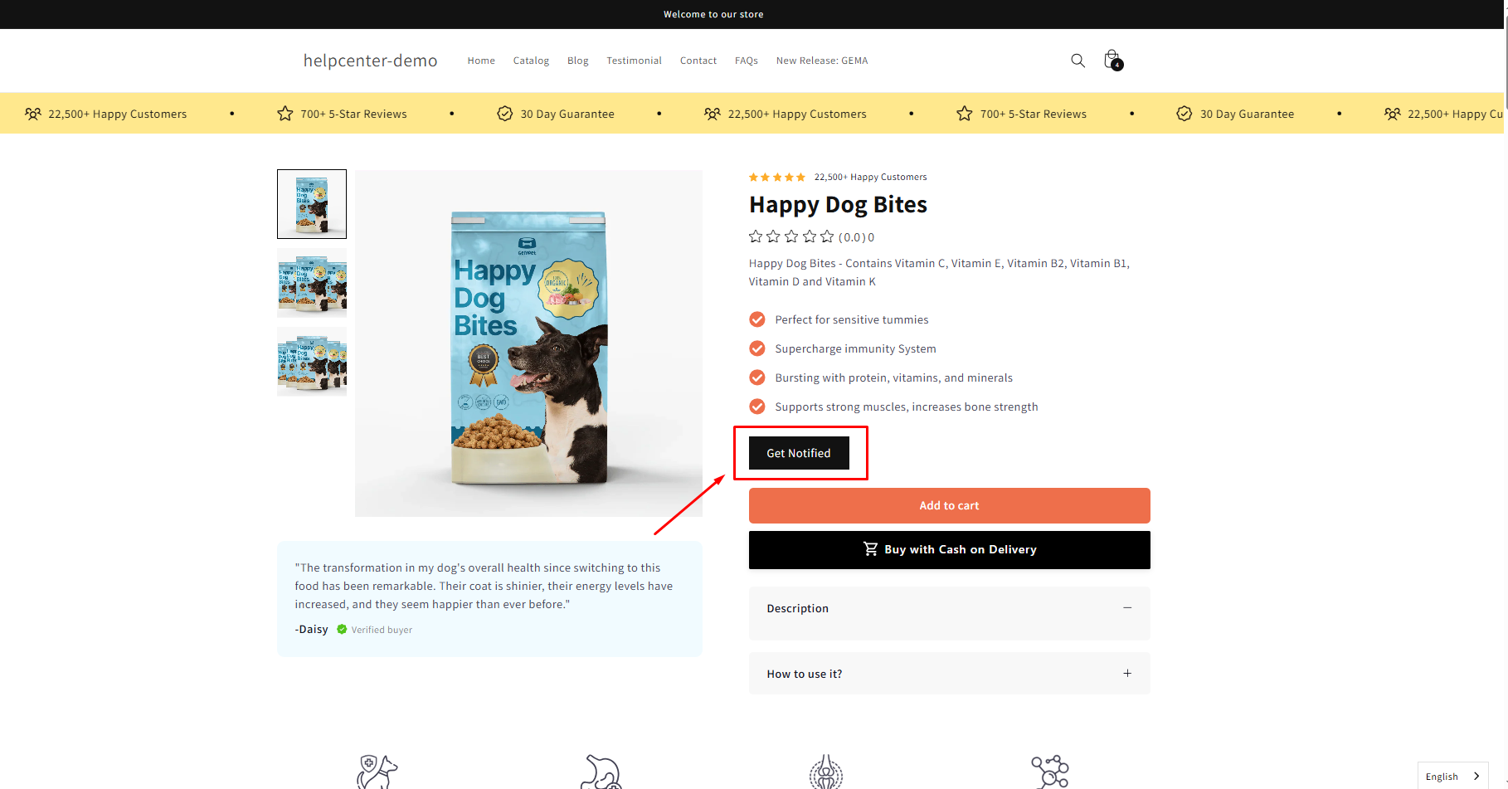This screenshot has height=789, width=1508.
Task: Click 'Bursting with protein, vitamins, and minerals'
Action: tap(893, 377)
